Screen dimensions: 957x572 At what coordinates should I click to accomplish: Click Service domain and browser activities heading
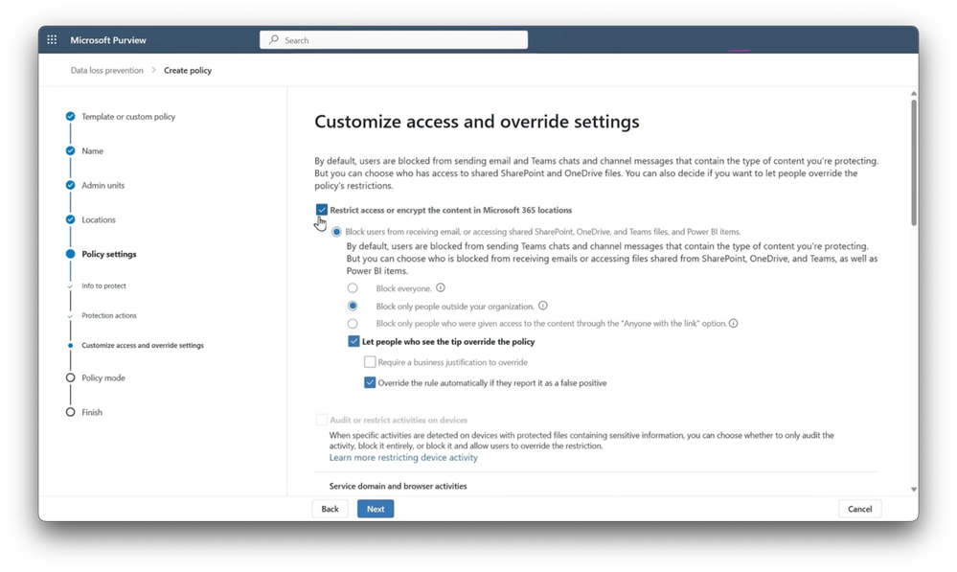tap(398, 486)
